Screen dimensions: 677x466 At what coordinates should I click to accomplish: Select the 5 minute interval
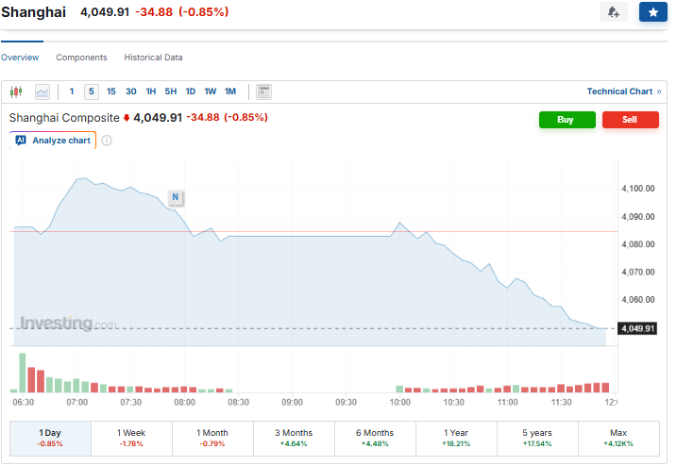[92, 92]
